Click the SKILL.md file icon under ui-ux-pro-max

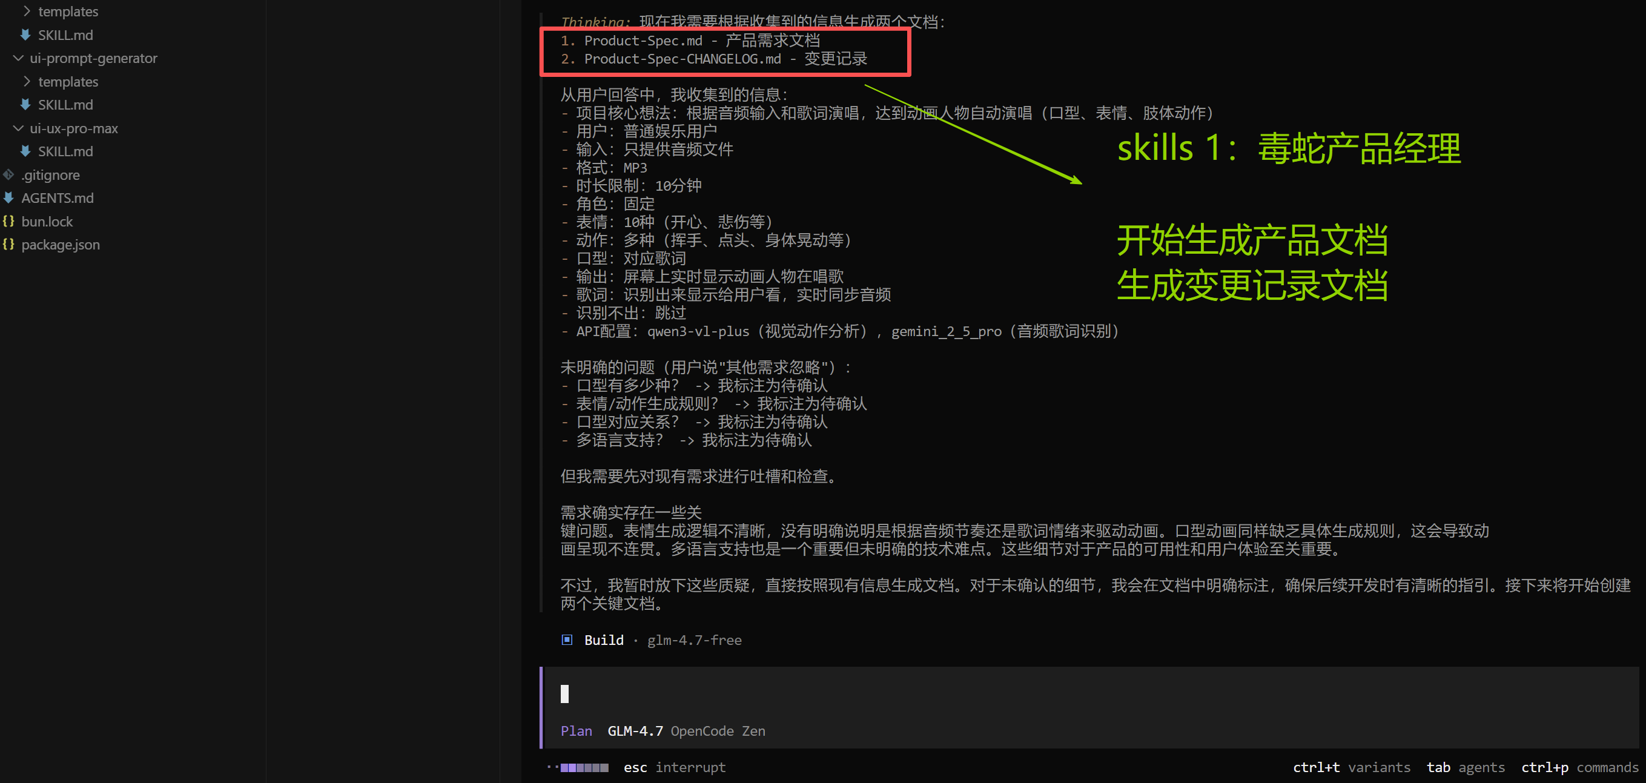[x=25, y=151]
